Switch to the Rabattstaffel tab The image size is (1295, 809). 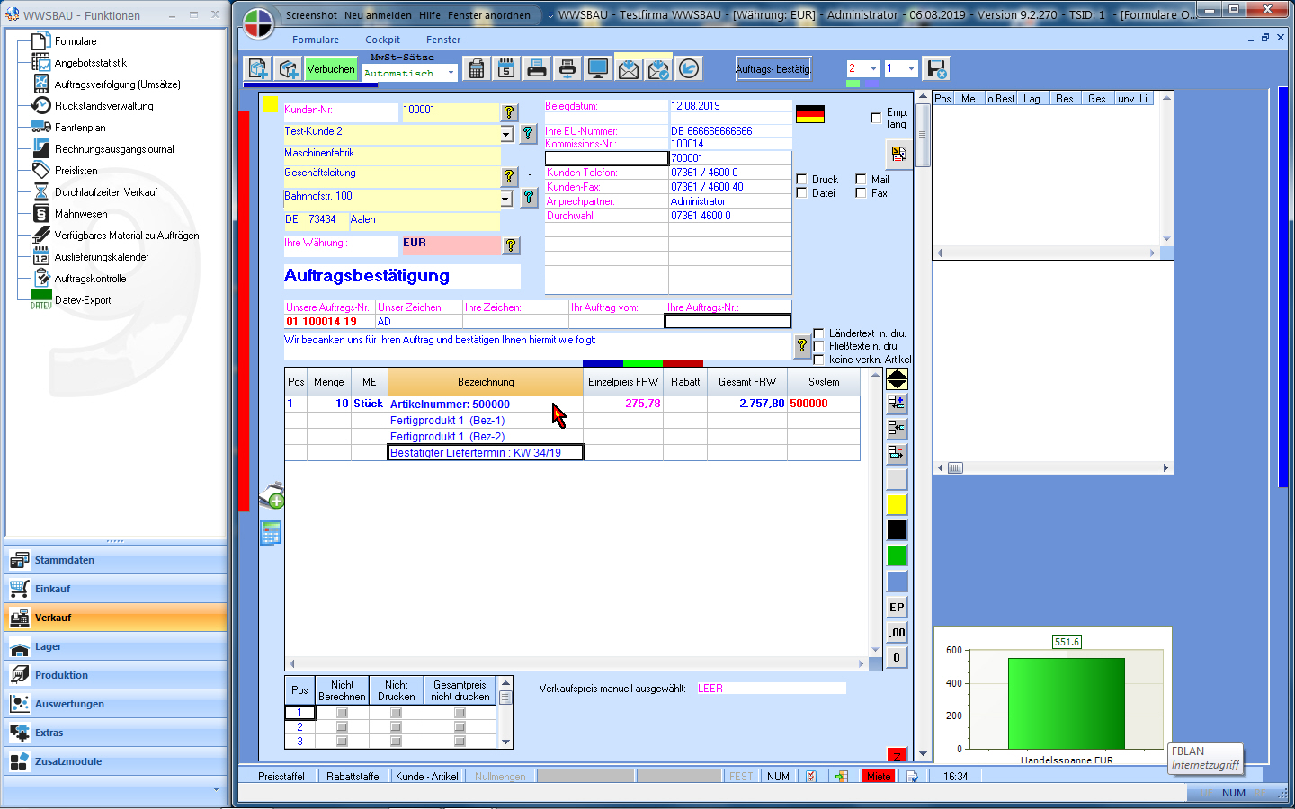pos(353,777)
